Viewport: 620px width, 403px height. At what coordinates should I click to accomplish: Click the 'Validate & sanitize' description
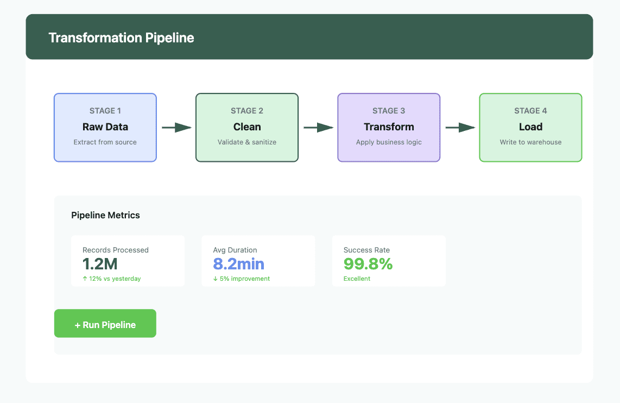[x=247, y=142]
